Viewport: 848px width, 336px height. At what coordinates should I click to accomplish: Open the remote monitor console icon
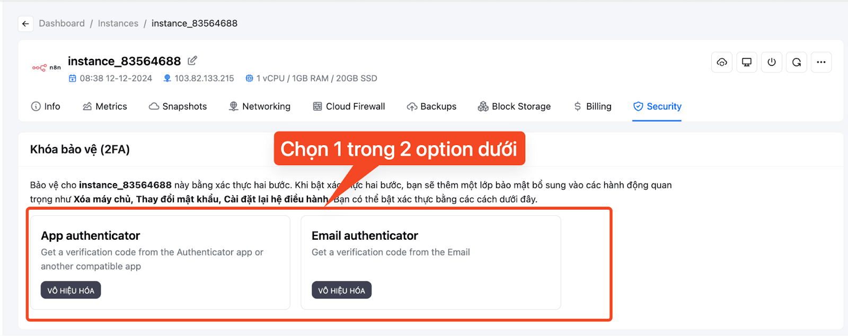tap(746, 62)
